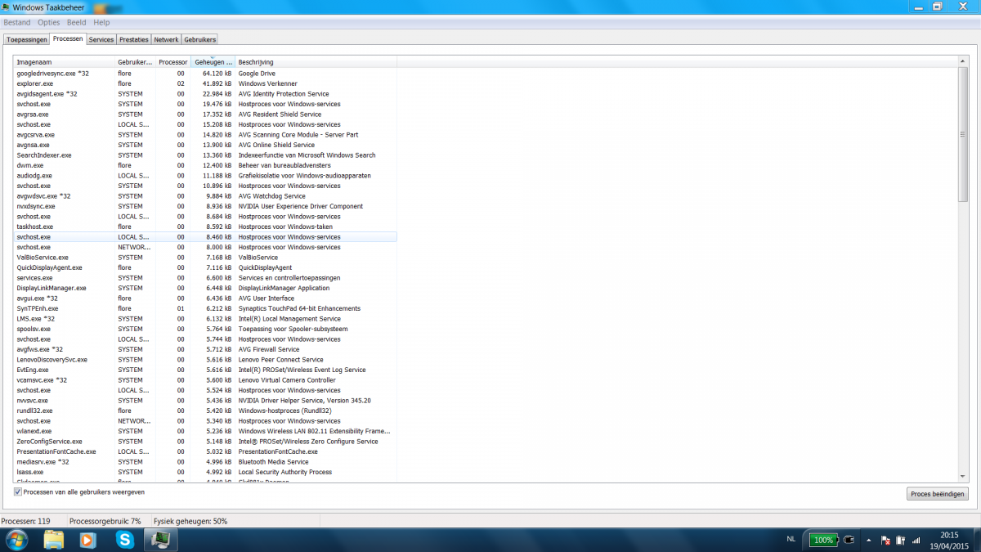The image size is (981, 552).
Task: Open Skype from the taskbar
Action: point(125,540)
